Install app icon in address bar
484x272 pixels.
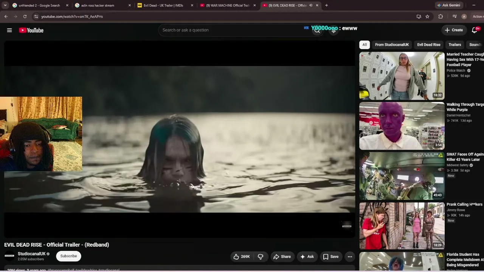[419, 17]
